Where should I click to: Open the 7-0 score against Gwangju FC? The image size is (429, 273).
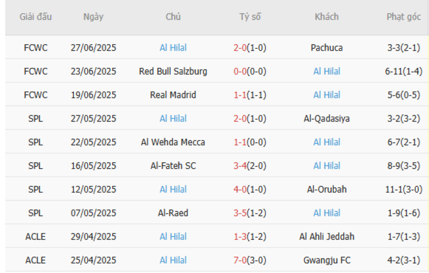click(240, 260)
